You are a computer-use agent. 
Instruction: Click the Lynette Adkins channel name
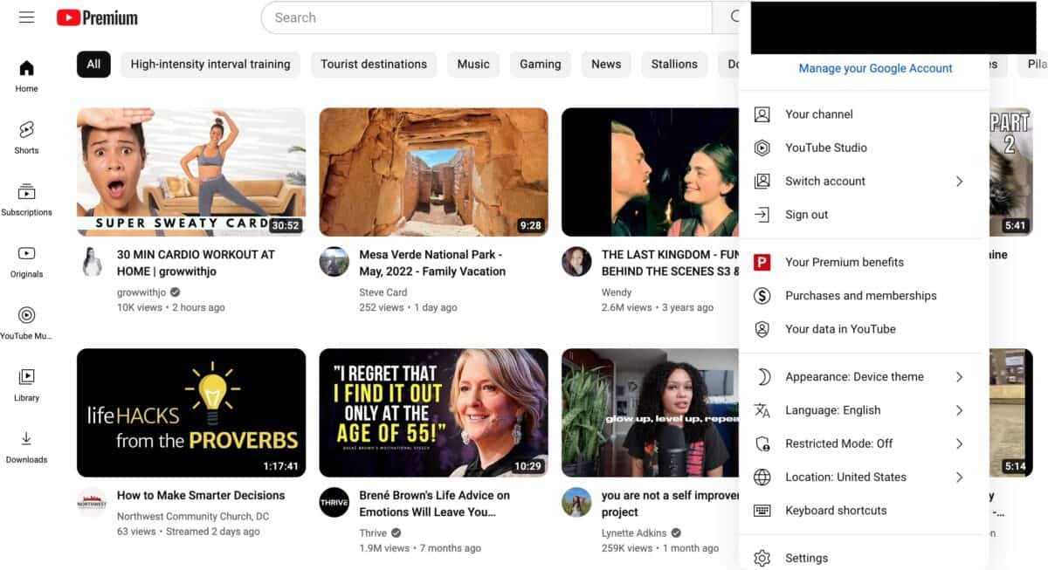pyautogui.click(x=634, y=533)
